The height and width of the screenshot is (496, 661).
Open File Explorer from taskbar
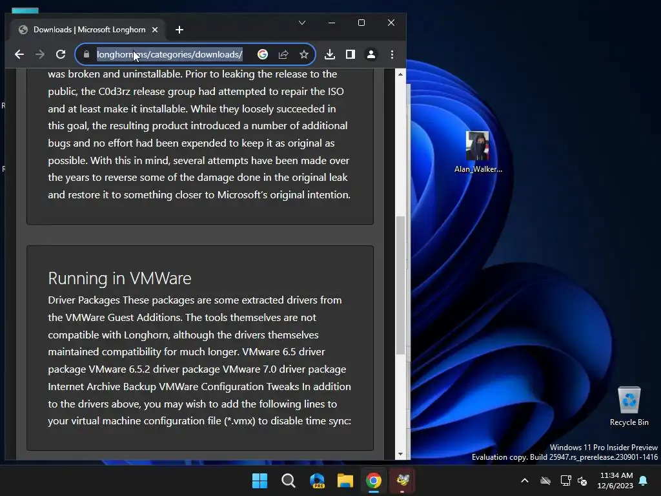coord(345,480)
